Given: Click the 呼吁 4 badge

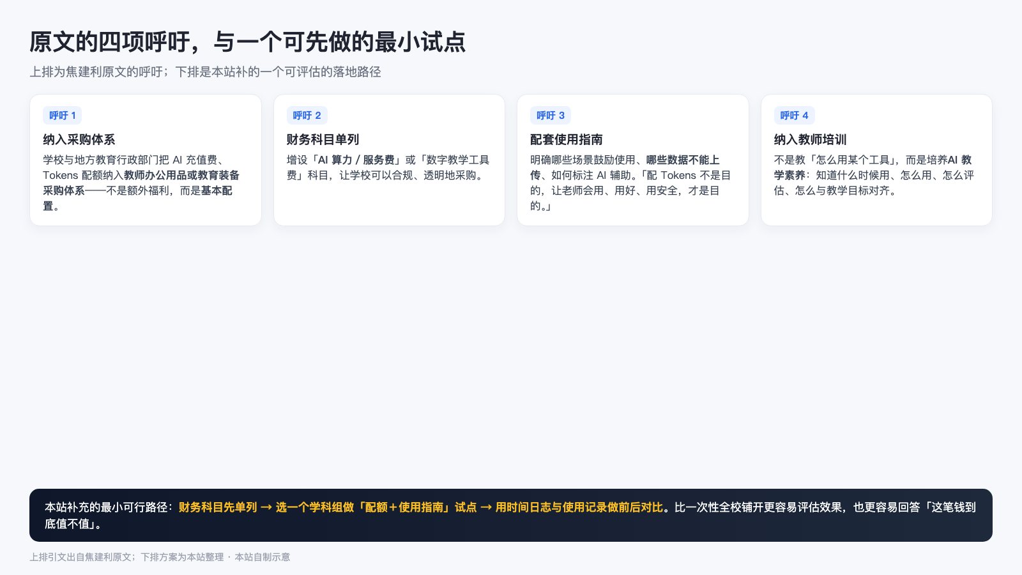Looking at the screenshot, I should (x=794, y=116).
